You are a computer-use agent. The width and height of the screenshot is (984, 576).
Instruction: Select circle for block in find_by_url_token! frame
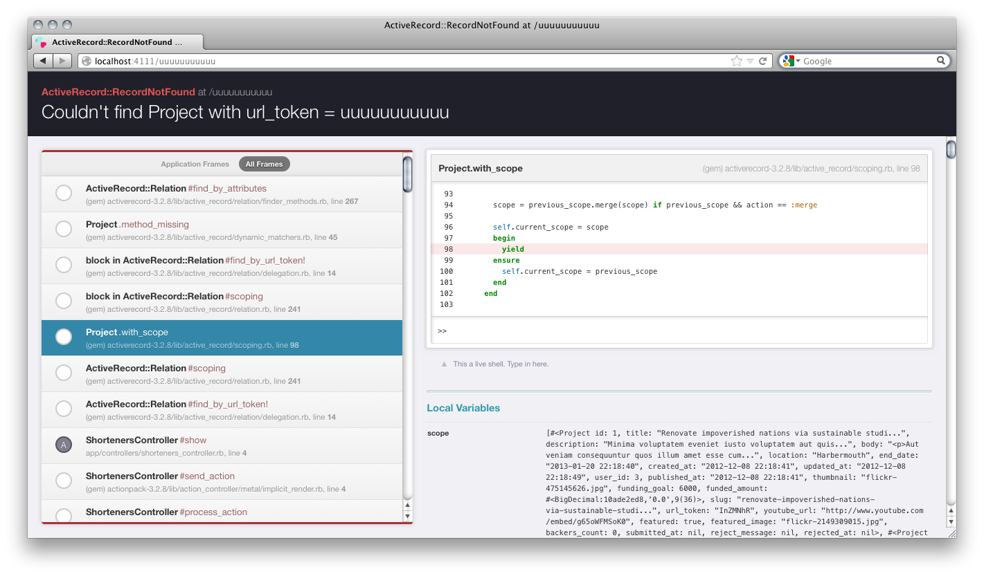(x=64, y=265)
